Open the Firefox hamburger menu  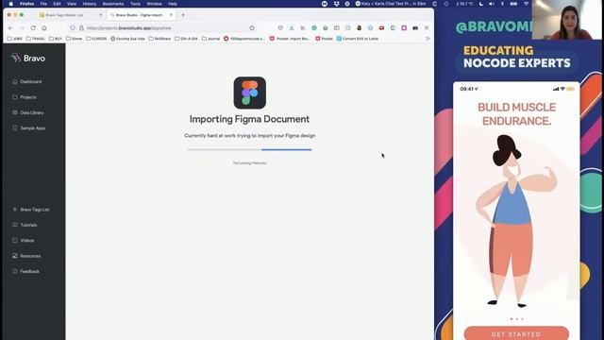[x=427, y=27]
